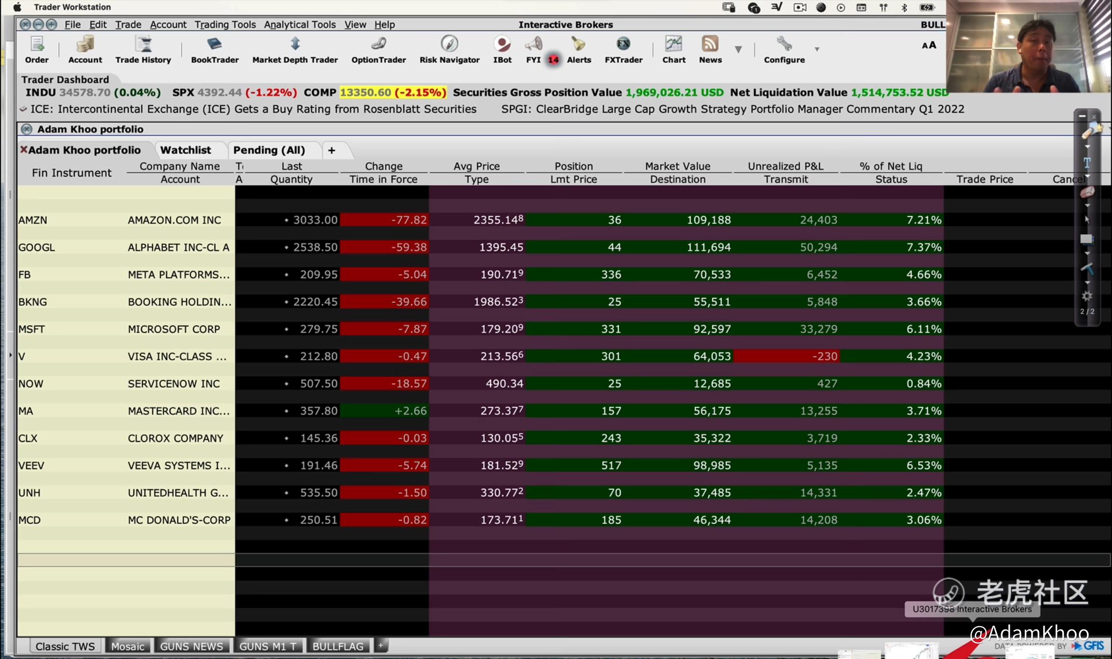Open the Analytical Tools menu

pyautogui.click(x=299, y=25)
